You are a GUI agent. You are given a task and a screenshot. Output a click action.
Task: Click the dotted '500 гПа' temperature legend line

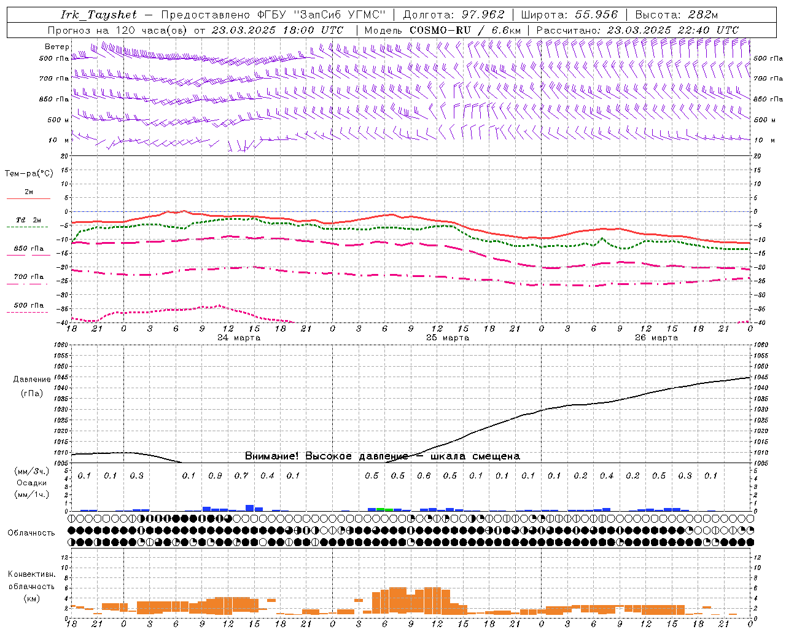click(x=27, y=312)
